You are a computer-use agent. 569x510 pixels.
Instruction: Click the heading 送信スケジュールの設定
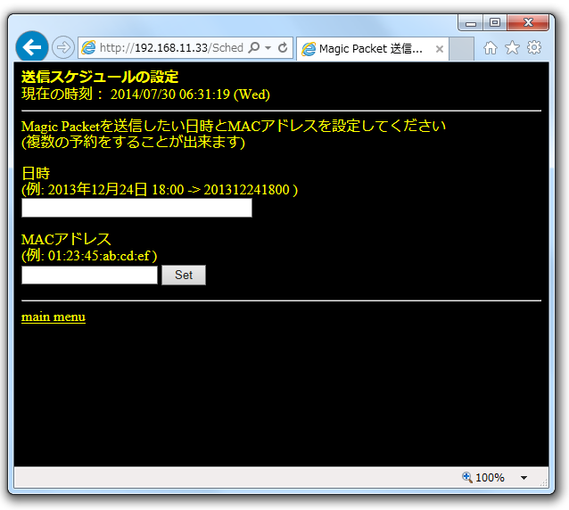tap(100, 77)
